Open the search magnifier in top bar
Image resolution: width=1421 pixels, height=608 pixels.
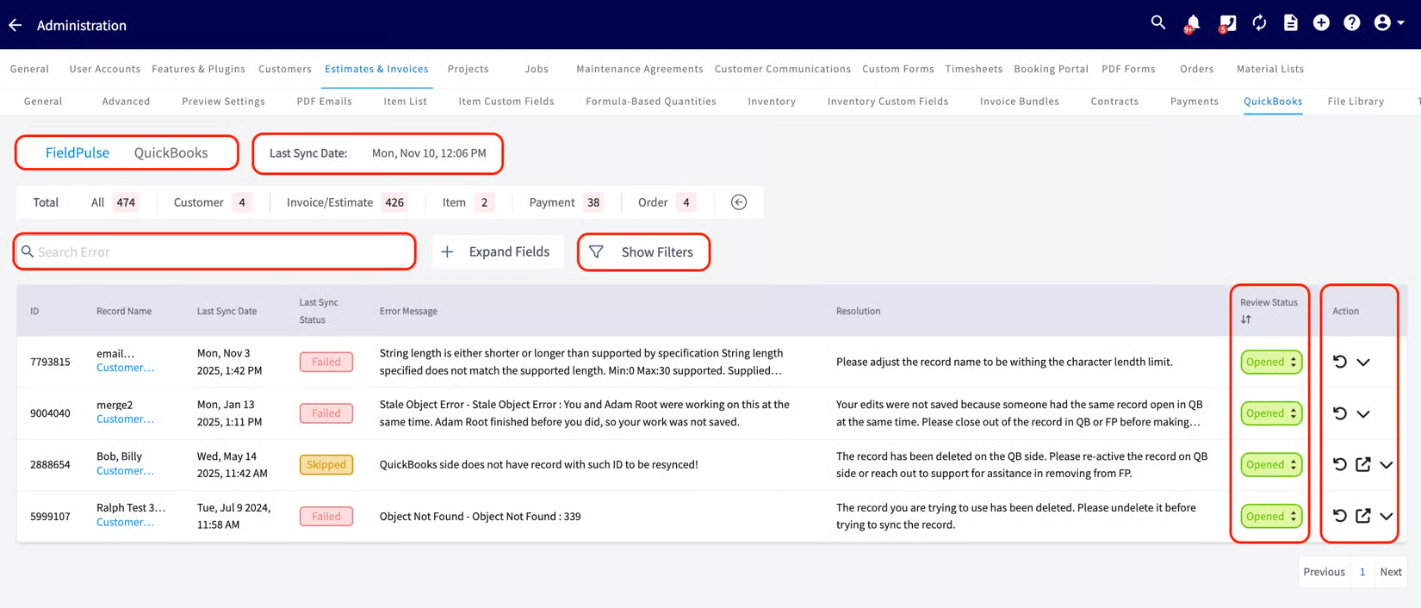tap(1158, 23)
